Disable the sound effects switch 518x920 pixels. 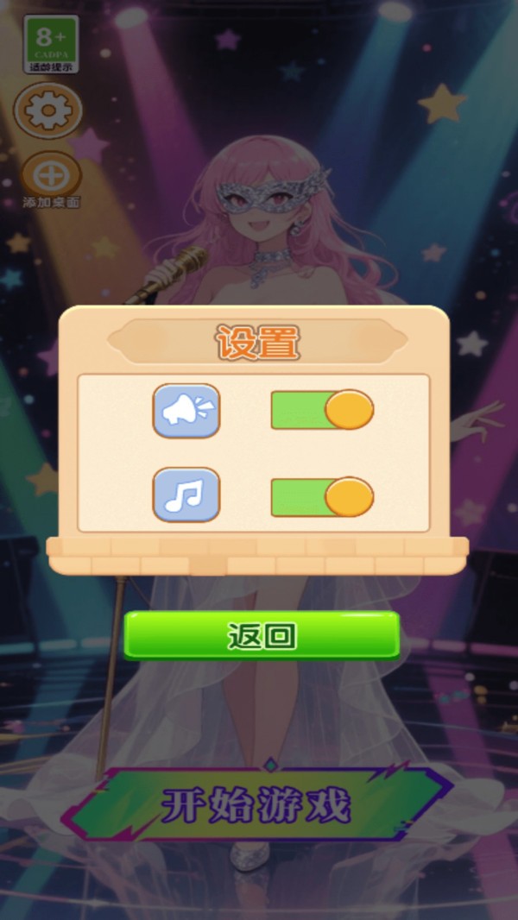click(322, 410)
